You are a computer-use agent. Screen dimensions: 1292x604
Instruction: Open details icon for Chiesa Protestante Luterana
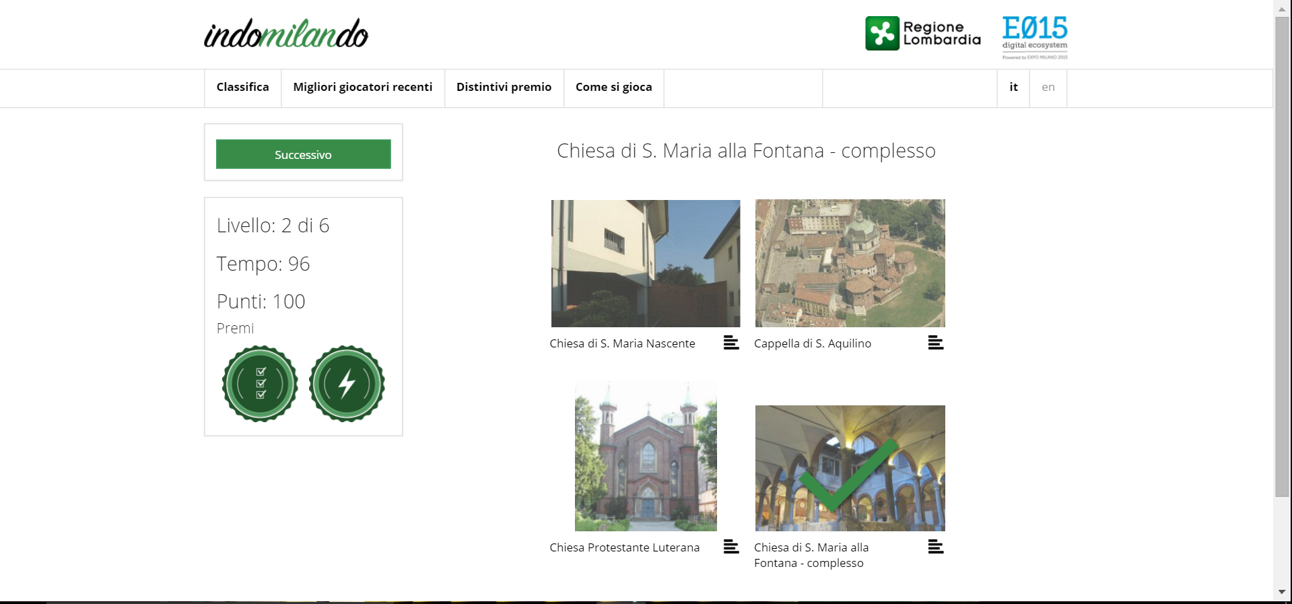(730, 547)
